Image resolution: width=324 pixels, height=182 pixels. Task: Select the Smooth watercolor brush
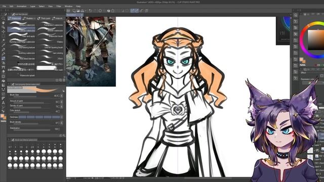click(x=50, y=29)
